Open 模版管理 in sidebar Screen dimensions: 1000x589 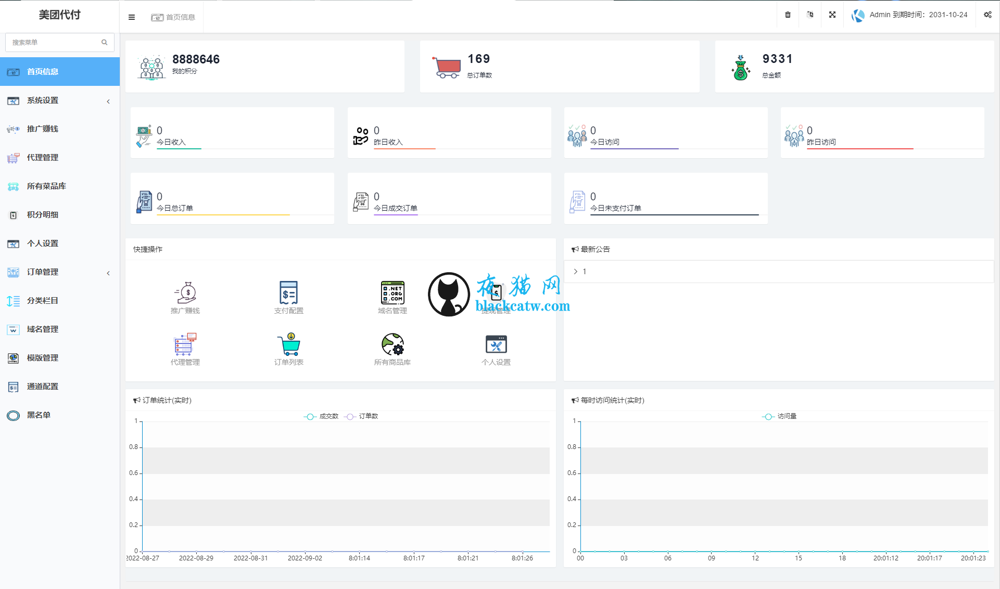point(60,357)
